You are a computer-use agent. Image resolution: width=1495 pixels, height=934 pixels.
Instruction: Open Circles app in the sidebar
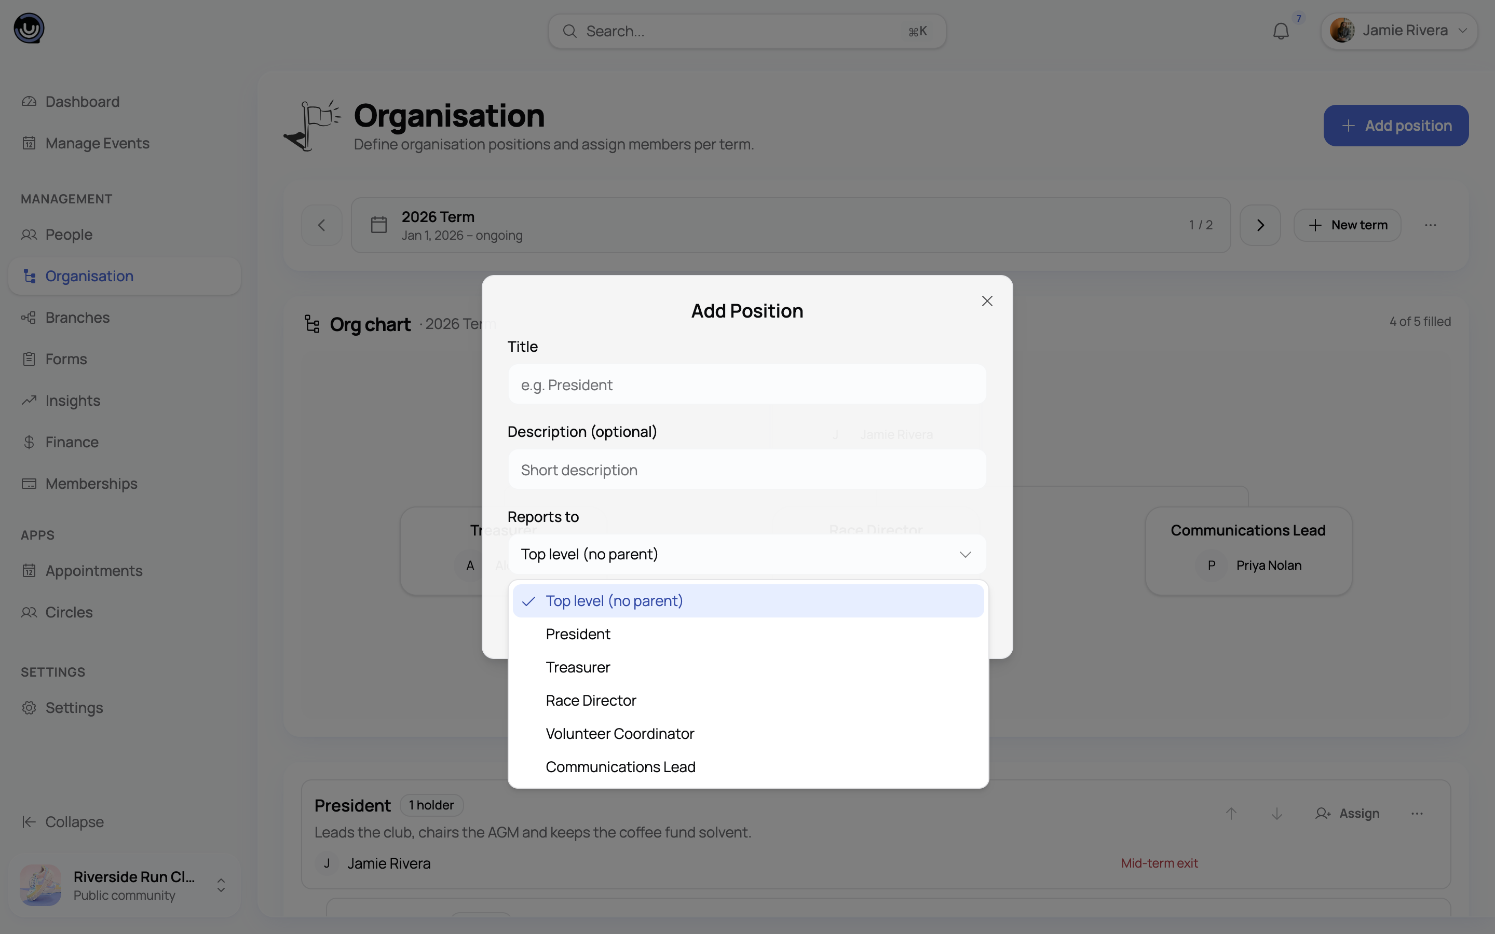click(124, 612)
